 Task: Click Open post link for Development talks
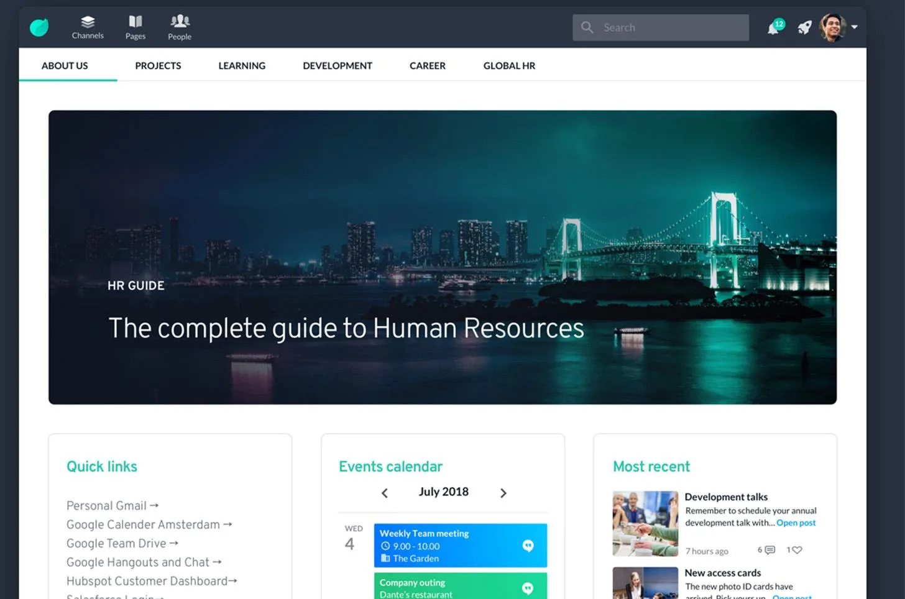click(x=796, y=523)
